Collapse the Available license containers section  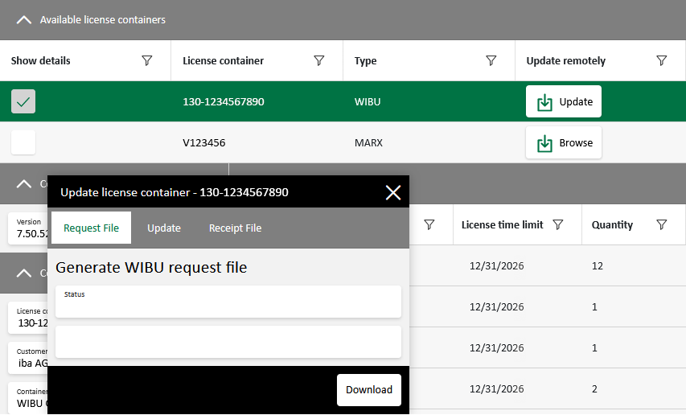(23, 20)
